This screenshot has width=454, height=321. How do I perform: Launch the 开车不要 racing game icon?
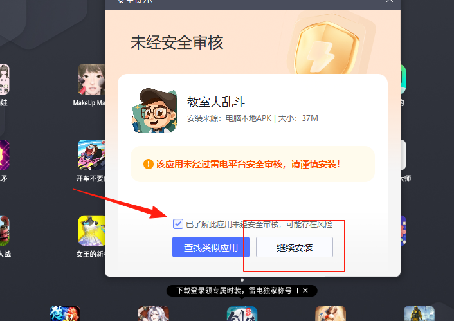[91, 155]
